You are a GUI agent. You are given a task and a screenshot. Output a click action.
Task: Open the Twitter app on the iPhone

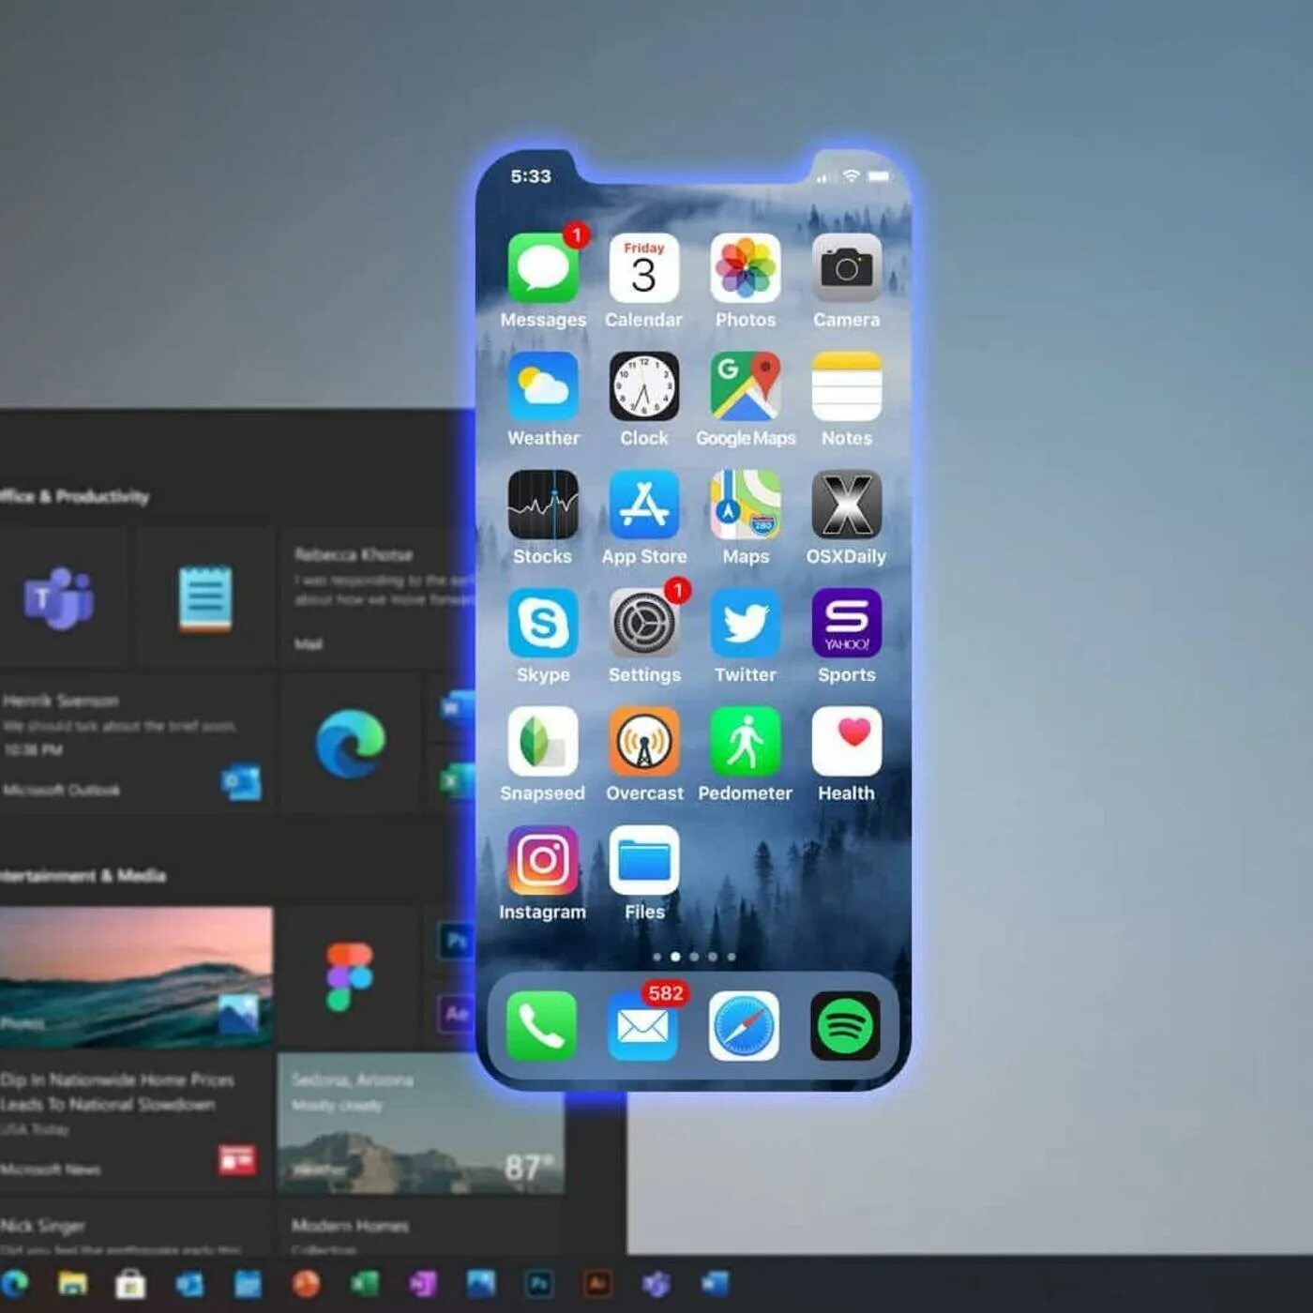tap(746, 623)
